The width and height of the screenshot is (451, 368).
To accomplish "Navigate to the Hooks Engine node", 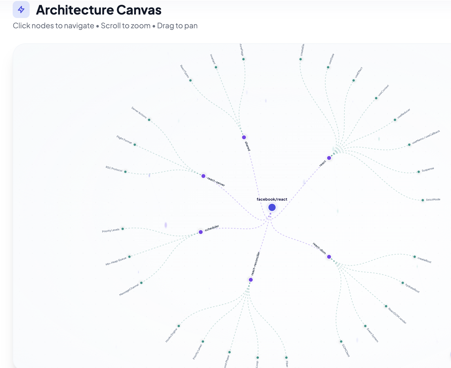I will click(x=178, y=326).
